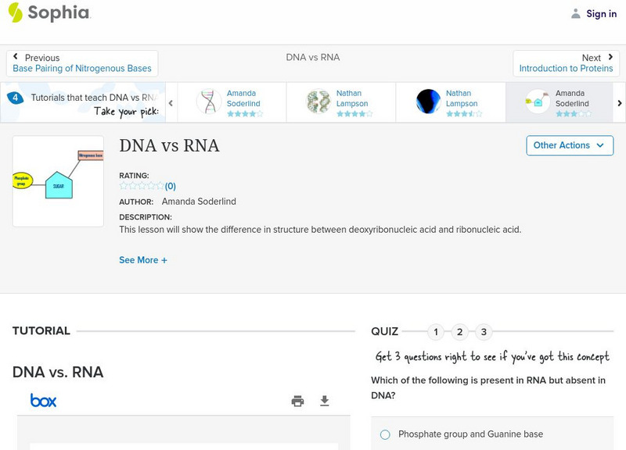Click the Sign in user icon
Viewport: 626px width, 450px height.
[x=576, y=13]
